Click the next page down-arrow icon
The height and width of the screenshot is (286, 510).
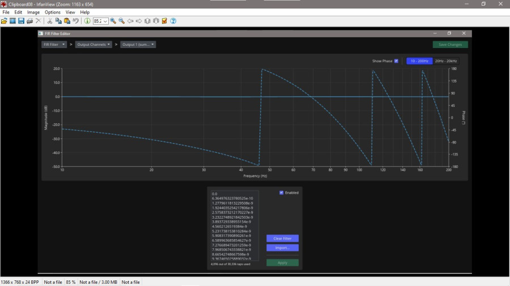pos(156,21)
